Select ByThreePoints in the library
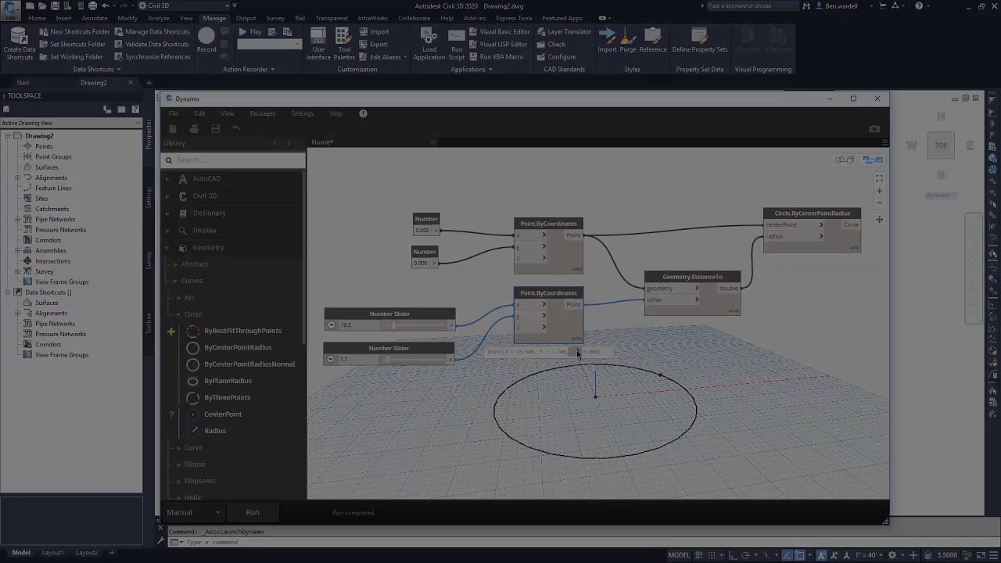 pyautogui.click(x=227, y=397)
